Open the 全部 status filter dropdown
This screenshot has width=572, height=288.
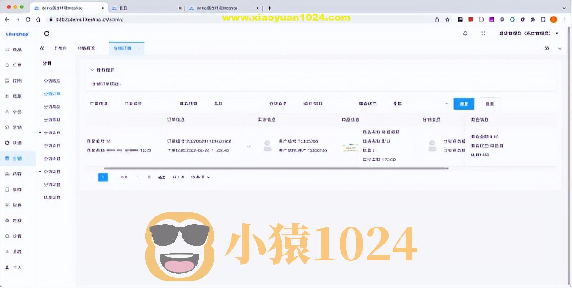tap(419, 104)
